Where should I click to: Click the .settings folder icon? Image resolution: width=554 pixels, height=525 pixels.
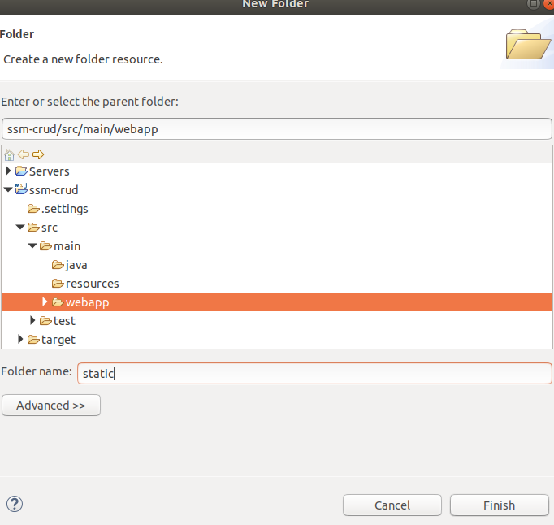click(x=33, y=209)
